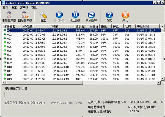Viewport: 165px width, 117px height.
Task: Click the 接收镜像文件上传 progress bar
Action: pos(75,94)
